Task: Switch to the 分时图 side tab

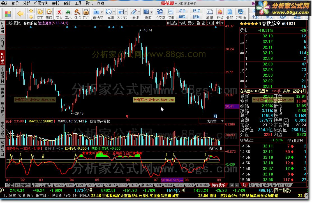Action: pos(3,43)
